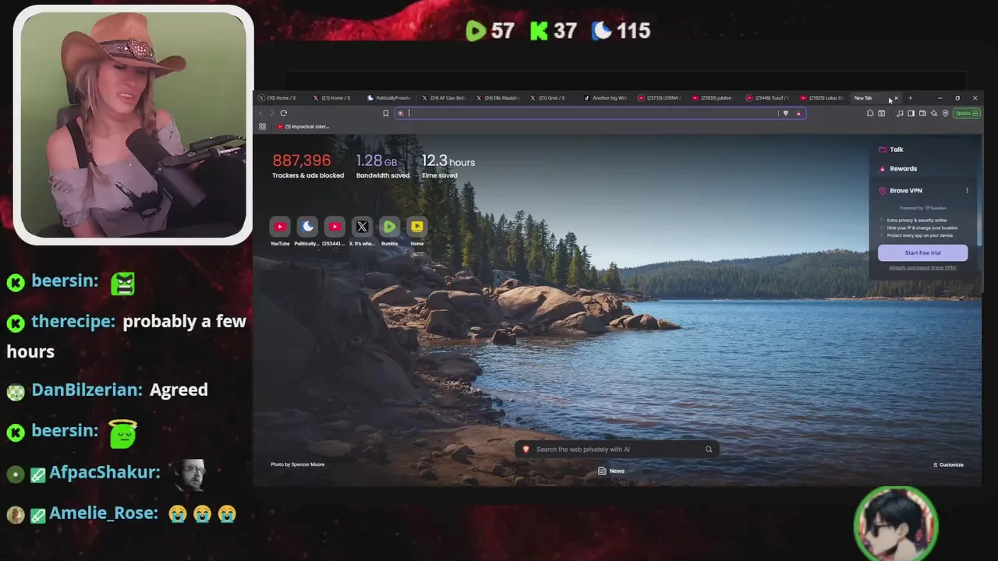Toggle the sidebar panel icon
998x561 pixels.
(911, 113)
